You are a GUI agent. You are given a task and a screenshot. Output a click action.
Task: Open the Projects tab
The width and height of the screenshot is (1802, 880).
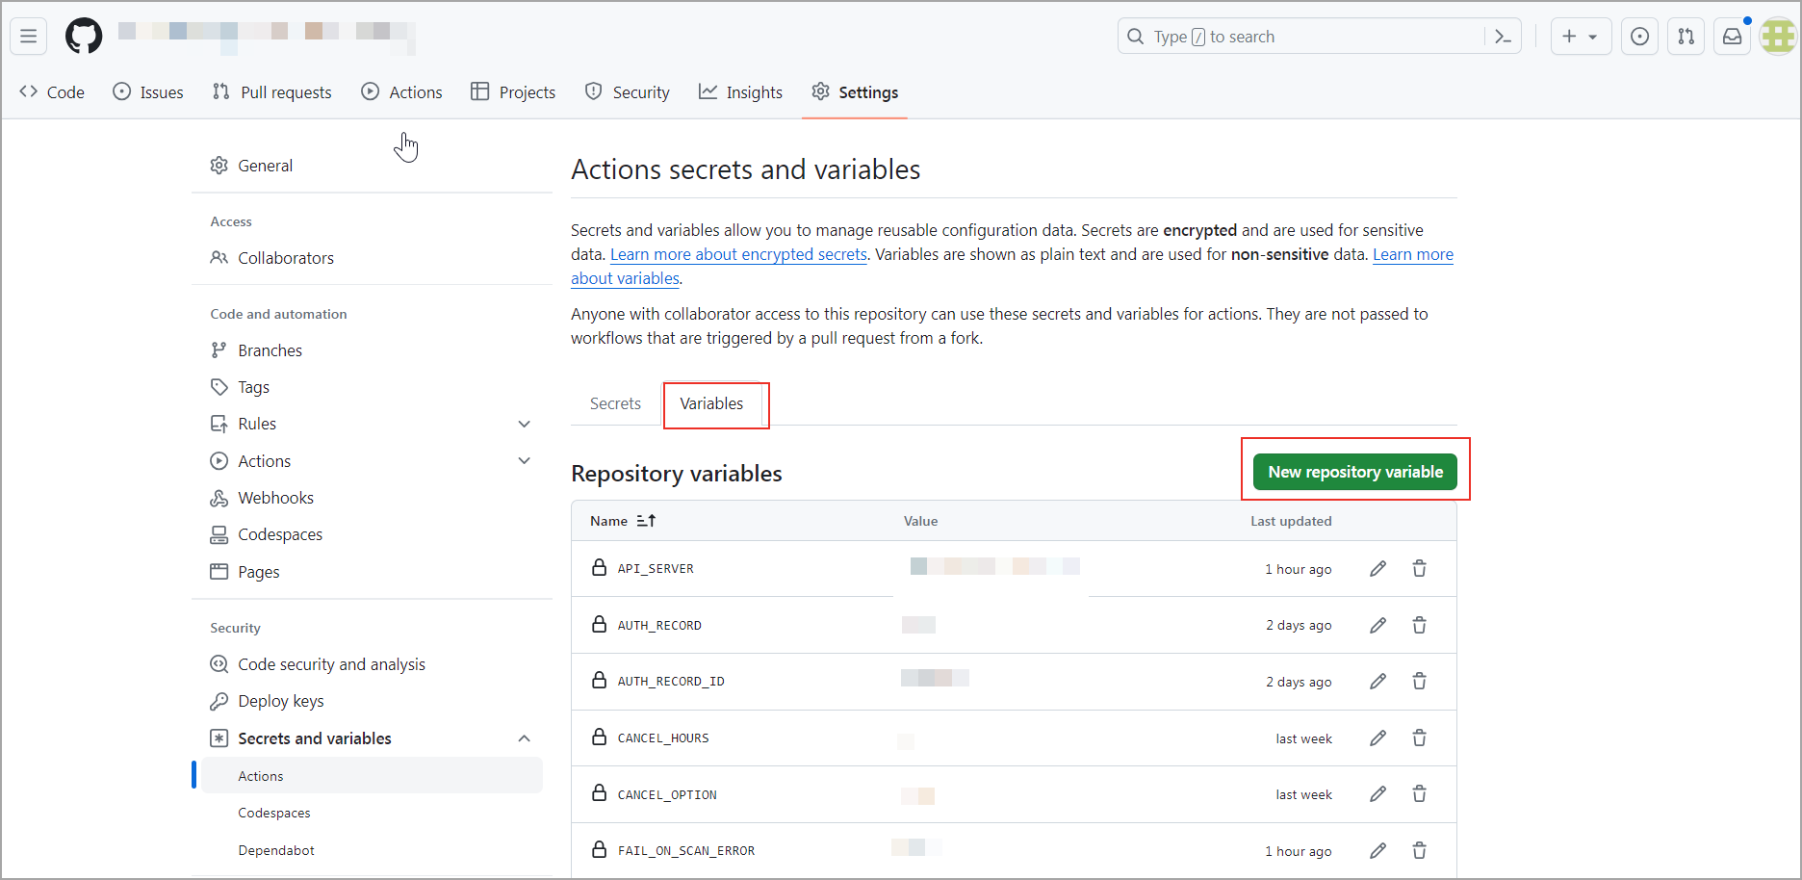[513, 92]
